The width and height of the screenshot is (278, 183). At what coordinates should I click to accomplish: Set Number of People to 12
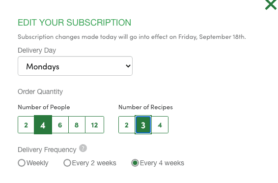point(94,125)
